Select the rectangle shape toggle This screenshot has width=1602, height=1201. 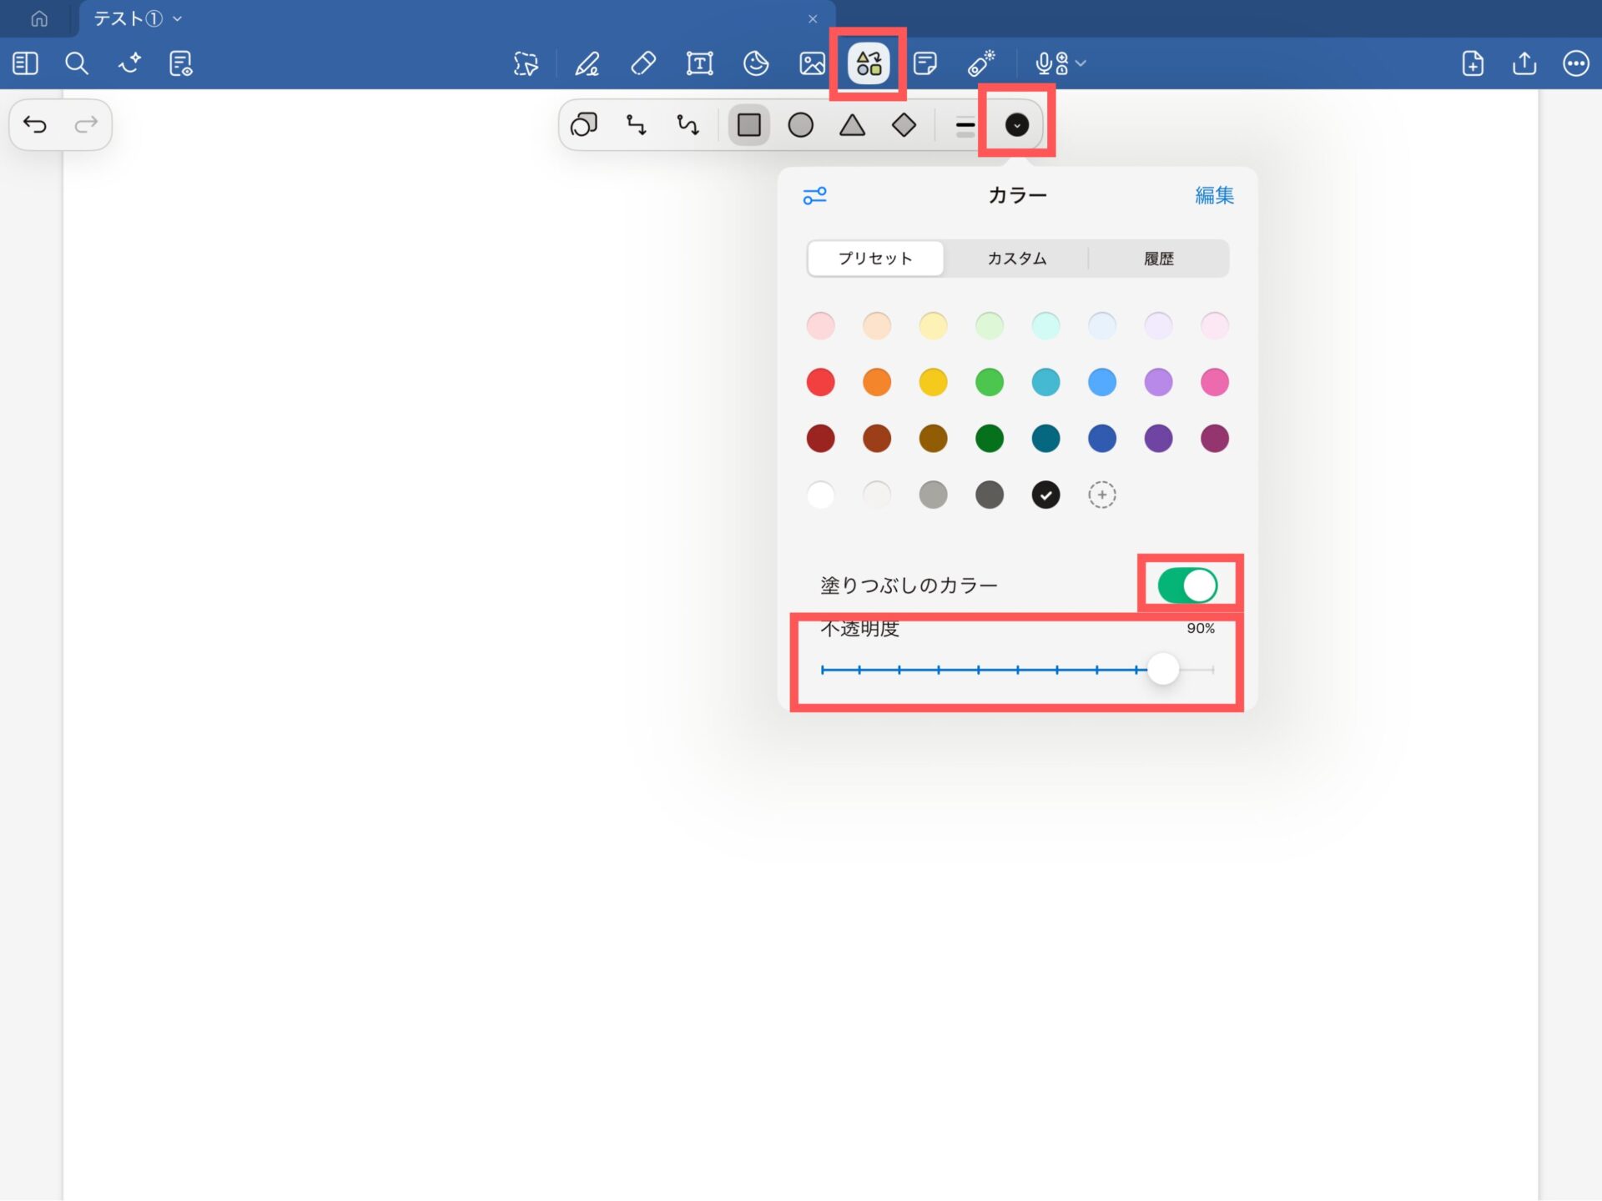(748, 125)
